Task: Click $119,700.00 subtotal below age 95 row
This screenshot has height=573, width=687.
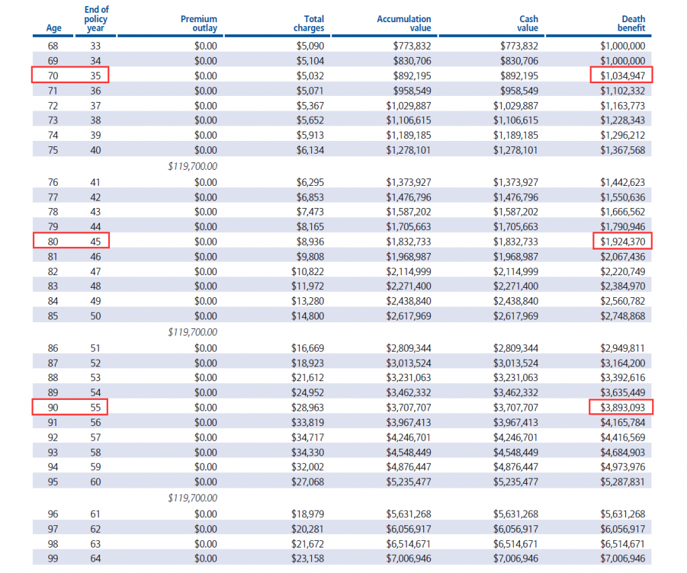Action: pos(193,498)
